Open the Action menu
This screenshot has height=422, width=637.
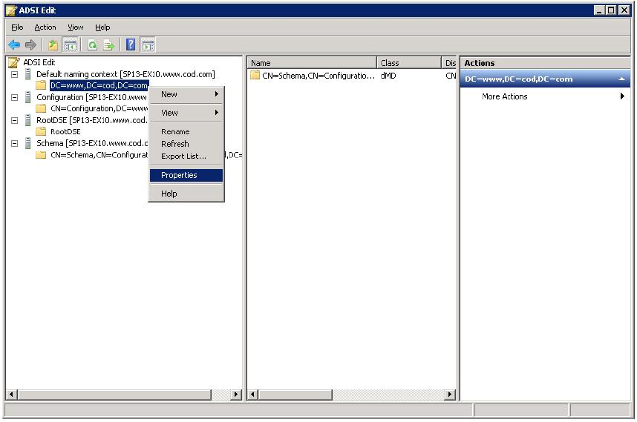pos(45,27)
